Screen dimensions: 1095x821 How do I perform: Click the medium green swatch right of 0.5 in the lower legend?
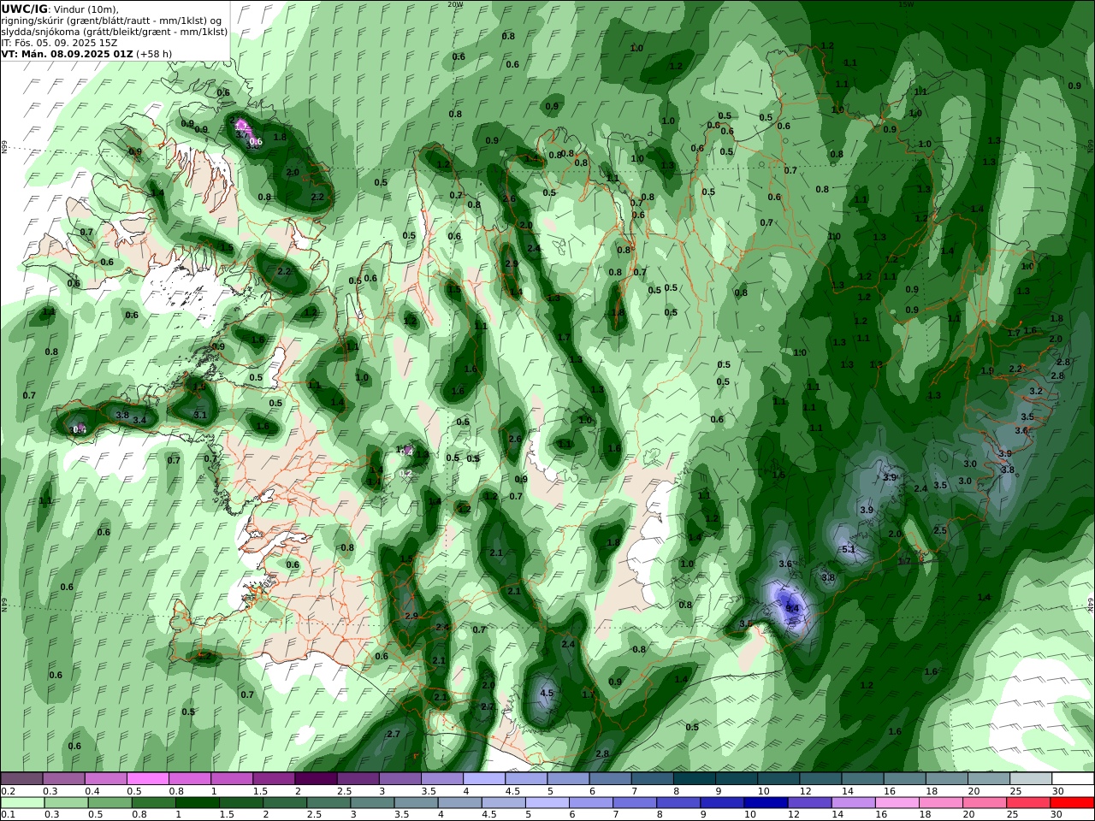click(x=109, y=803)
